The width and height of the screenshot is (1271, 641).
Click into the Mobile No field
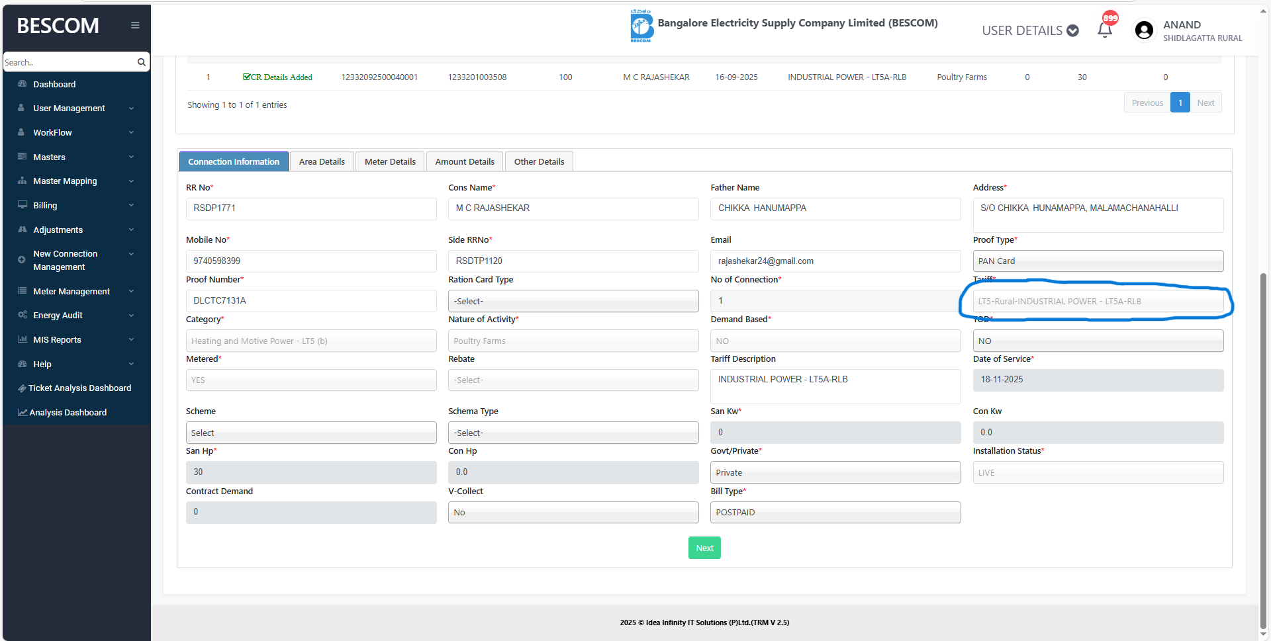click(x=310, y=261)
